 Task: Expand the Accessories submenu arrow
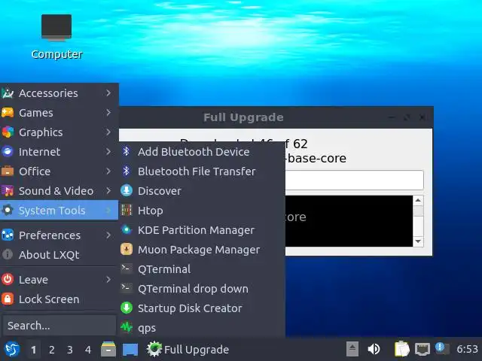coord(108,93)
